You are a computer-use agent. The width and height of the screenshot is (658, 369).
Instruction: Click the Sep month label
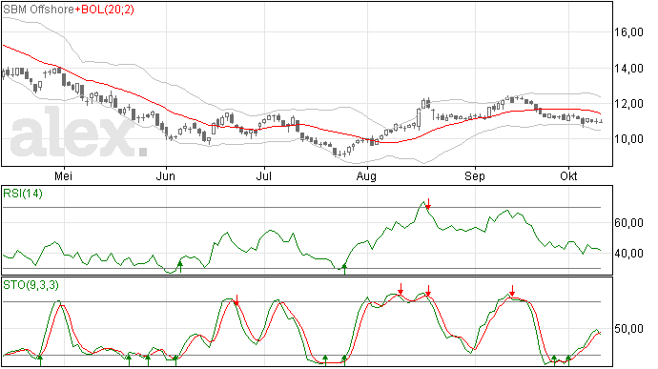475,176
